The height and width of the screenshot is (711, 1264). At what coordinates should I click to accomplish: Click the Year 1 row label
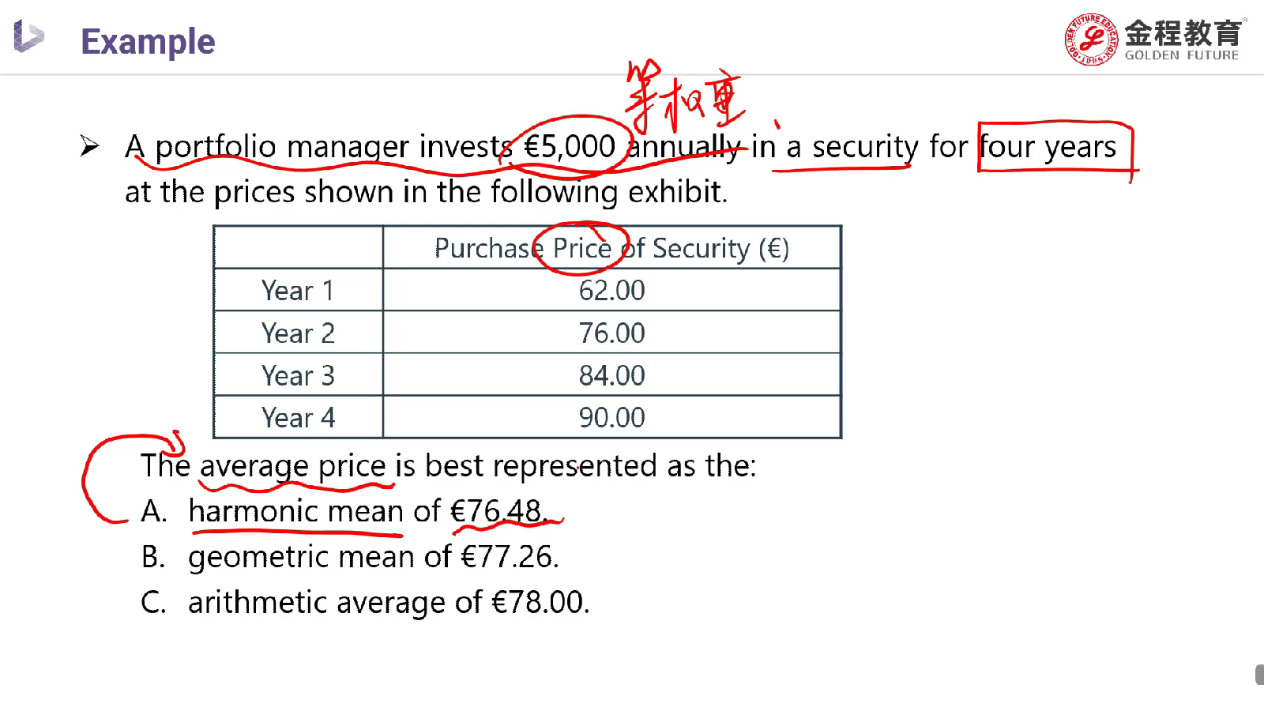click(x=298, y=291)
